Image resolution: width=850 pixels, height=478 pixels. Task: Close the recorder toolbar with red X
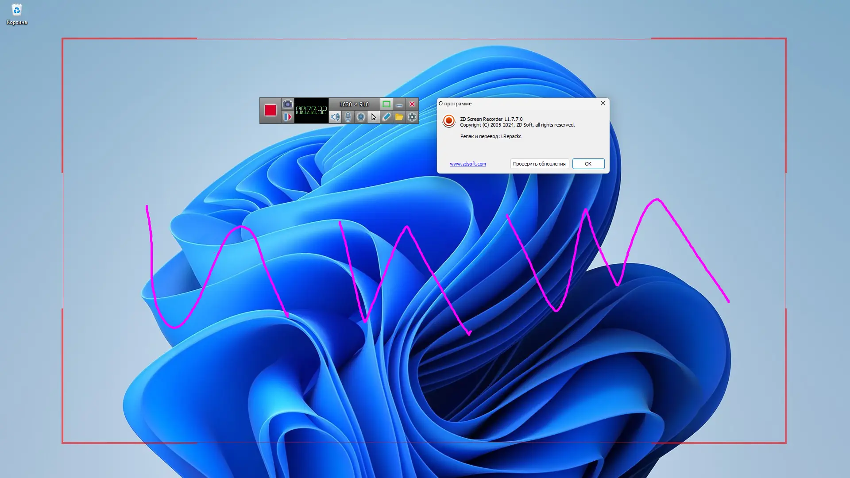(412, 104)
